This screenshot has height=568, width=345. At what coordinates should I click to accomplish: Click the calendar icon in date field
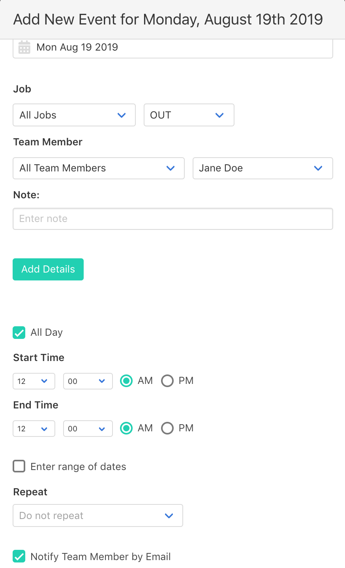(x=24, y=47)
